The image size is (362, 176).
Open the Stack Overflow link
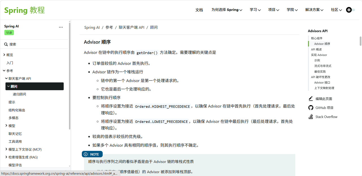tap(326, 117)
